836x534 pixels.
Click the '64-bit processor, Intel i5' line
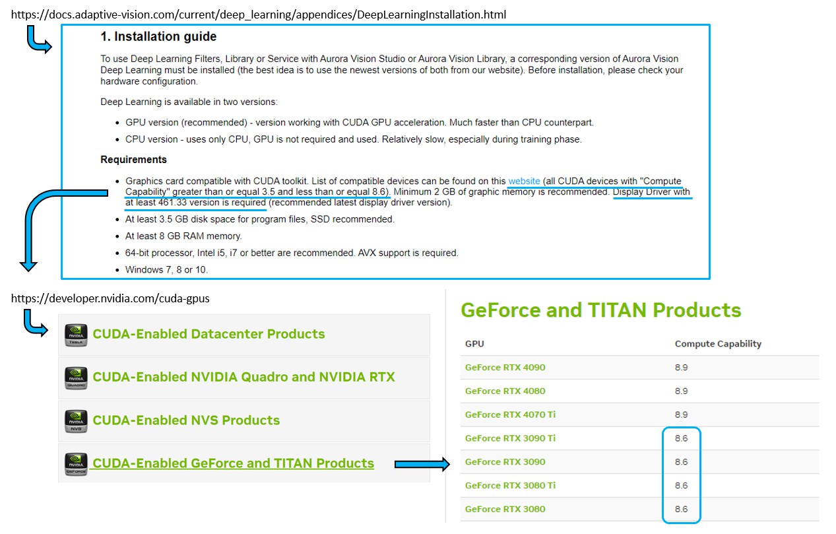pyautogui.click(x=292, y=253)
